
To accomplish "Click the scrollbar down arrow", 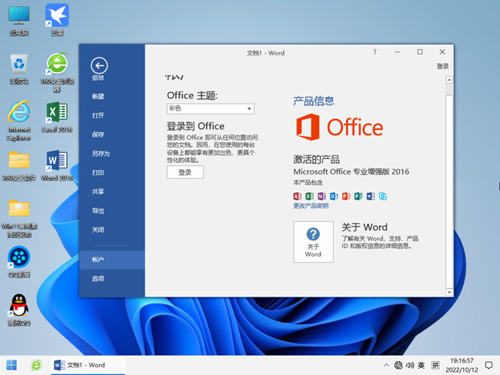I will click(449, 292).
